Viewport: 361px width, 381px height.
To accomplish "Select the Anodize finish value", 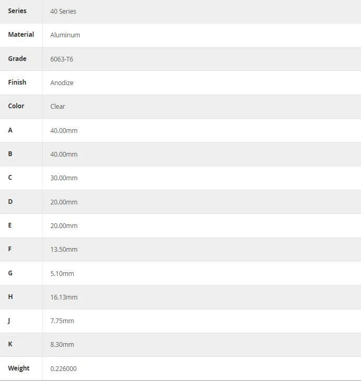I will (x=61, y=83).
